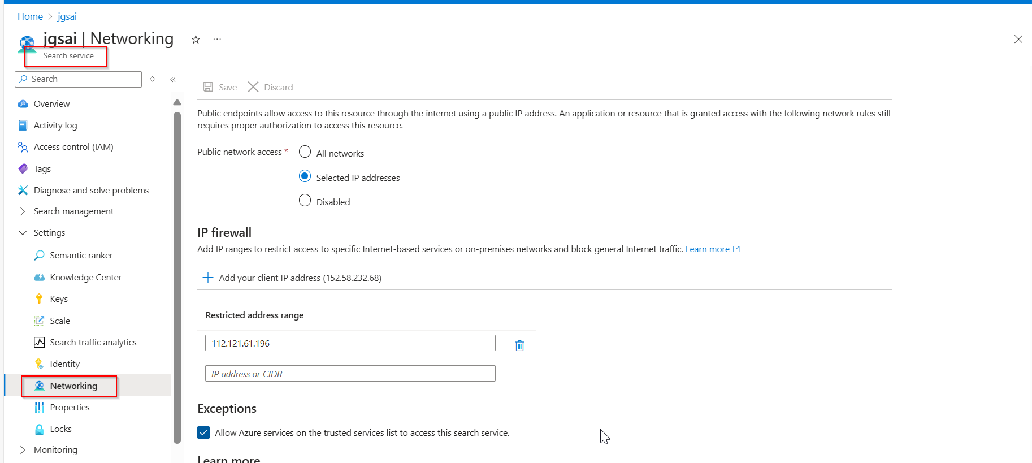
Task: Open Knowledge Center in the sidebar
Action: click(86, 278)
